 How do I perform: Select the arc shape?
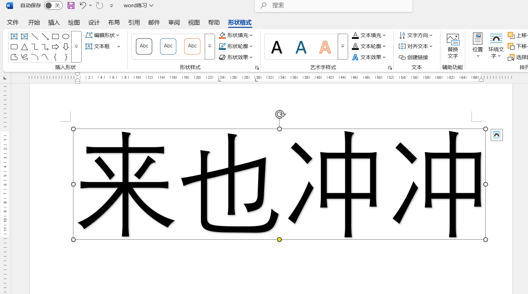(35, 57)
